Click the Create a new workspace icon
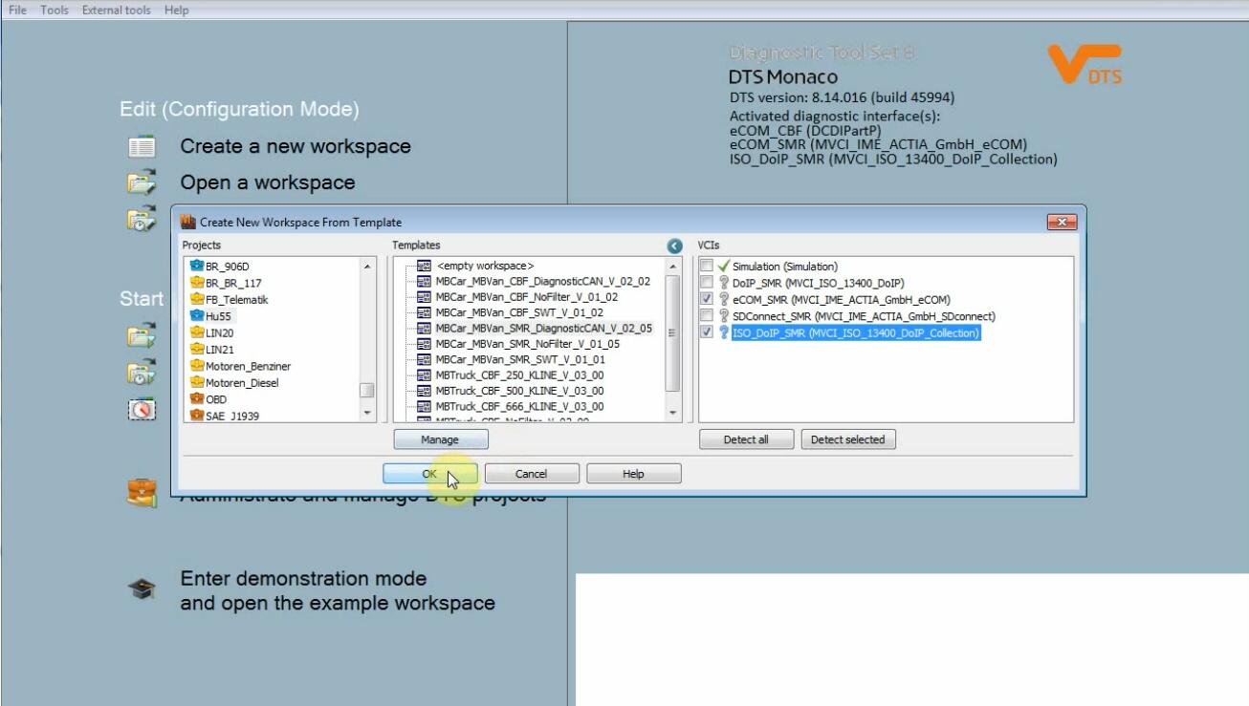1249x706 pixels. point(142,147)
